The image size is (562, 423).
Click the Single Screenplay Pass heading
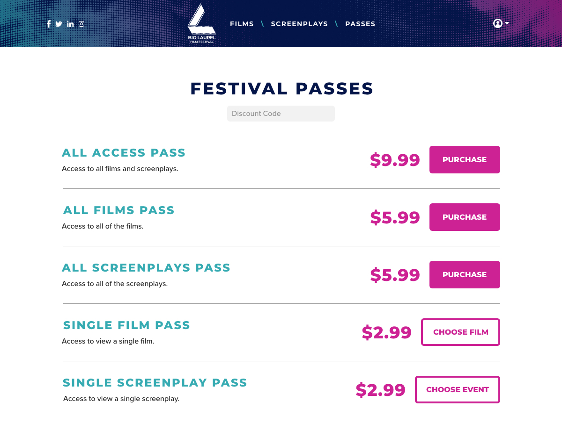(155, 383)
